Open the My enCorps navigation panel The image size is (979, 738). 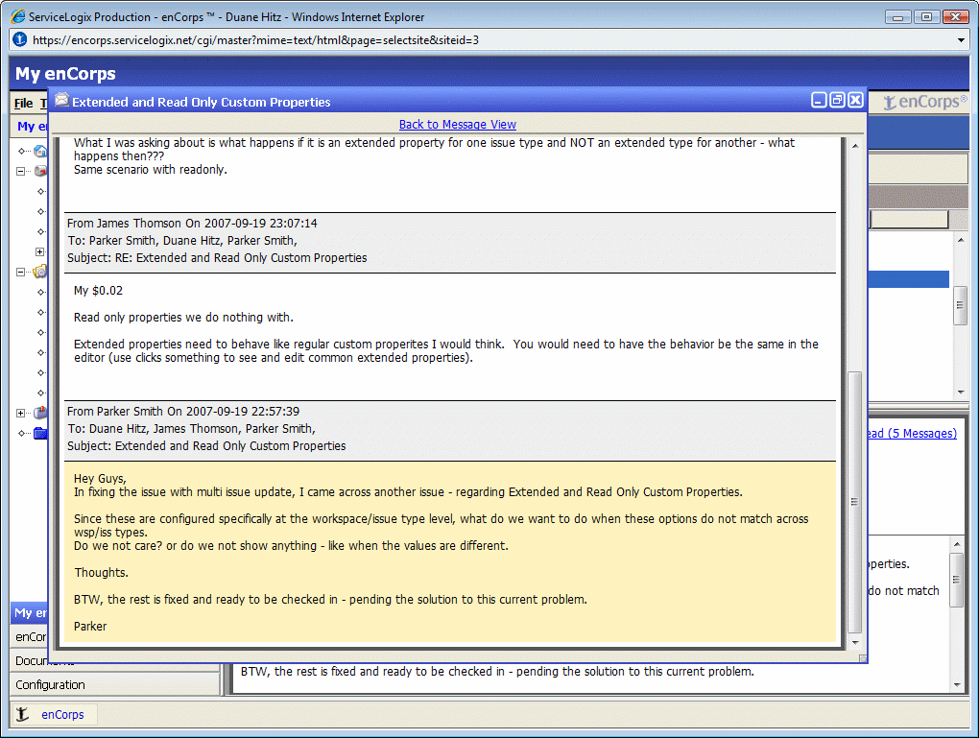(30, 613)
